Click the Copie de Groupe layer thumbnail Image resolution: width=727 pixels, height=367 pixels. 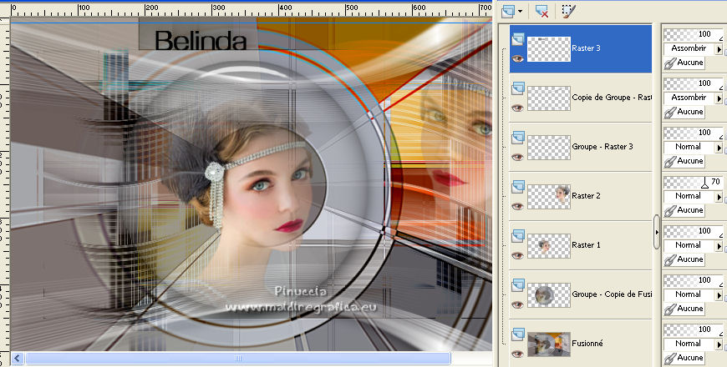tap(549, 98)
